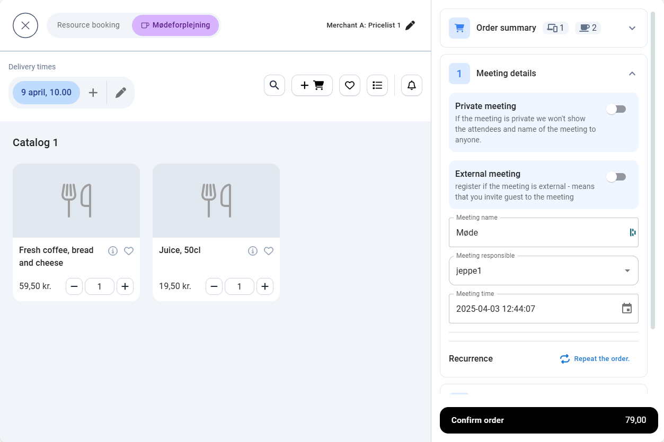
Task: Decrease the Fresh coffee, bread and cheese quantity
Action: [74, 286]
